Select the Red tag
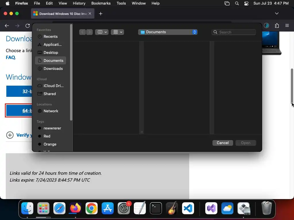 click(x=50, y=136)
